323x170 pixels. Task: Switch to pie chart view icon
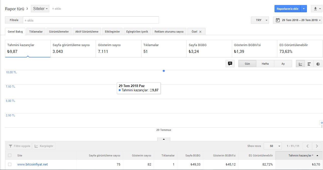[x=318, y=64]
